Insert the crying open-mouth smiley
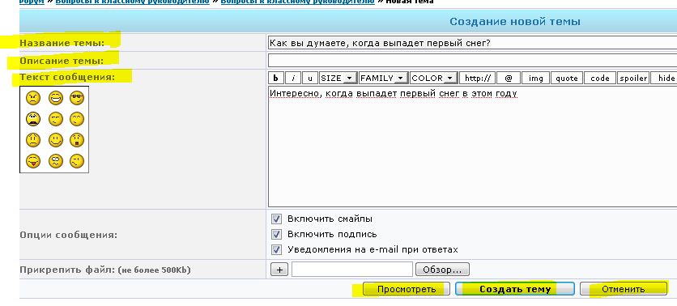The width and height of the screenshot is (677, 306). pos(33,119)
